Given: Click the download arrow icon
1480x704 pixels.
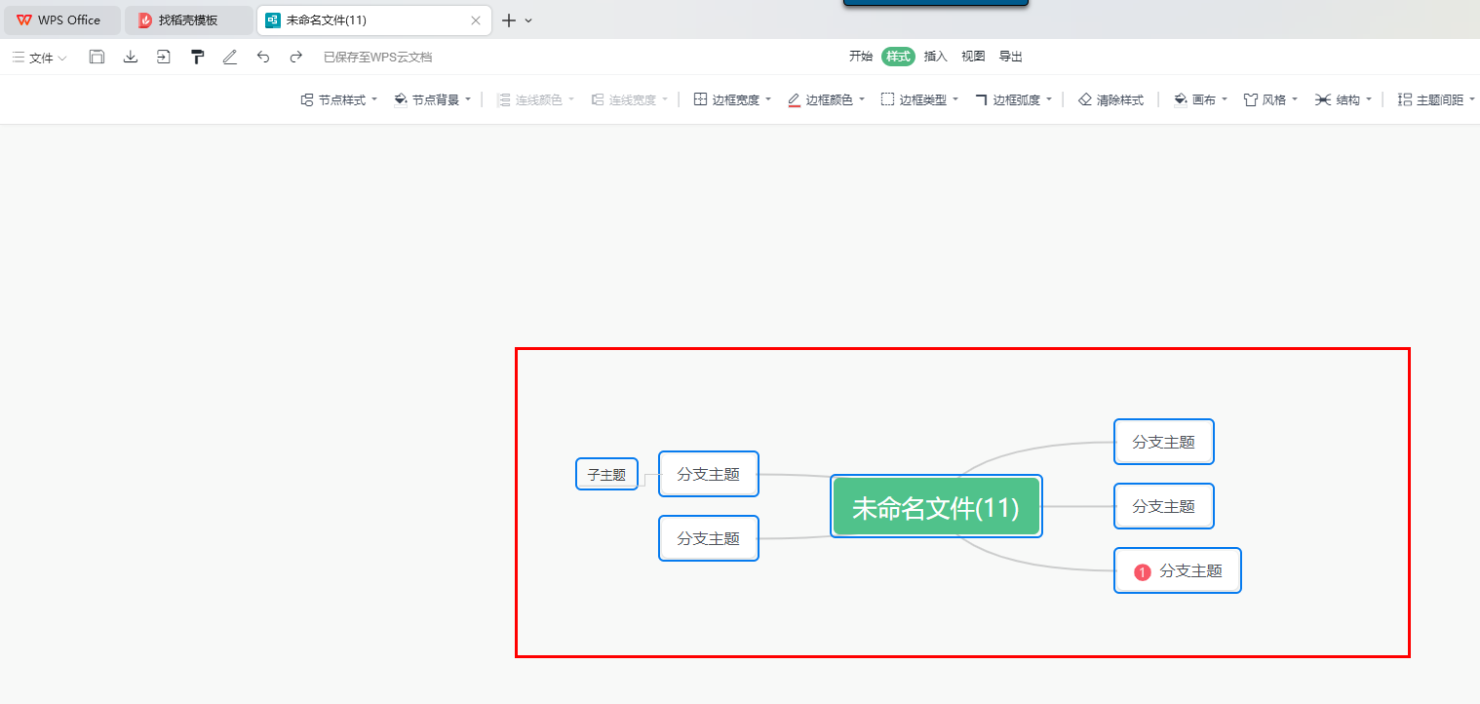Looking at the screenshot, I should 131,58.
